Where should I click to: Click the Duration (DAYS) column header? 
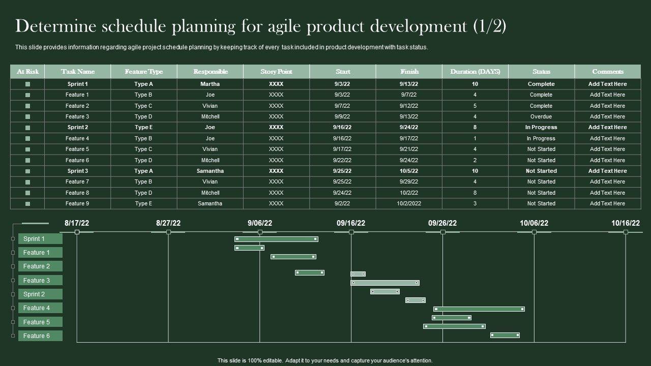click(x=475, y=72)
